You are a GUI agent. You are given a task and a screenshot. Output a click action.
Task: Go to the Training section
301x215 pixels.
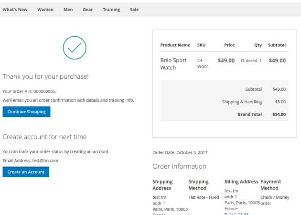[x=111, y=9]
